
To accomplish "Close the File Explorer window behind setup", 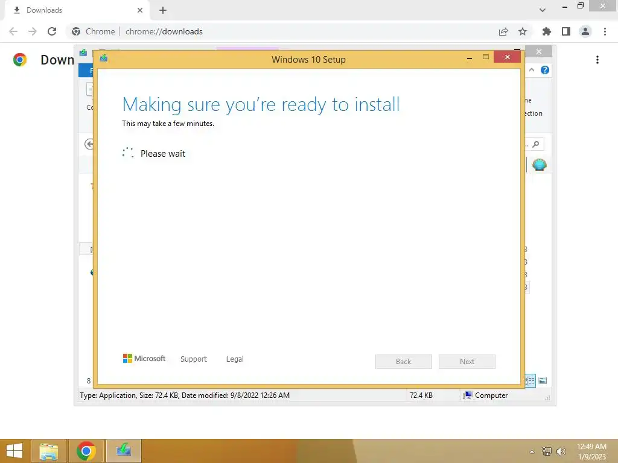I will coord(539,52).
